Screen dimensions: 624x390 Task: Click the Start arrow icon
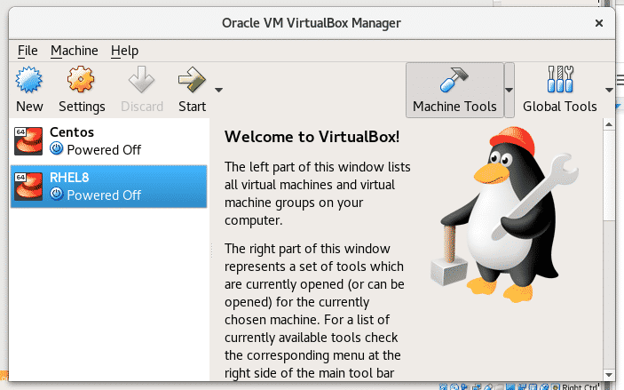pyautogui.click(x=192, y=80)
